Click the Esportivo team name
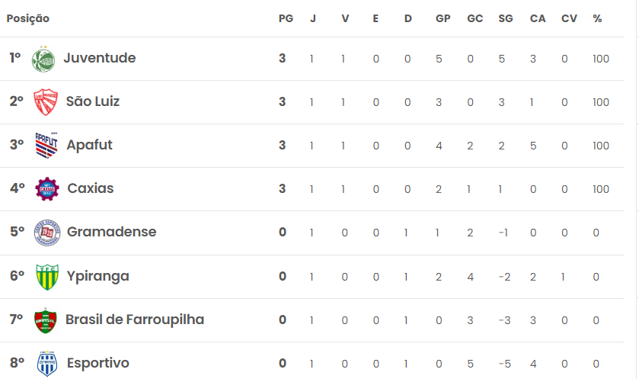 coord(97,363)
